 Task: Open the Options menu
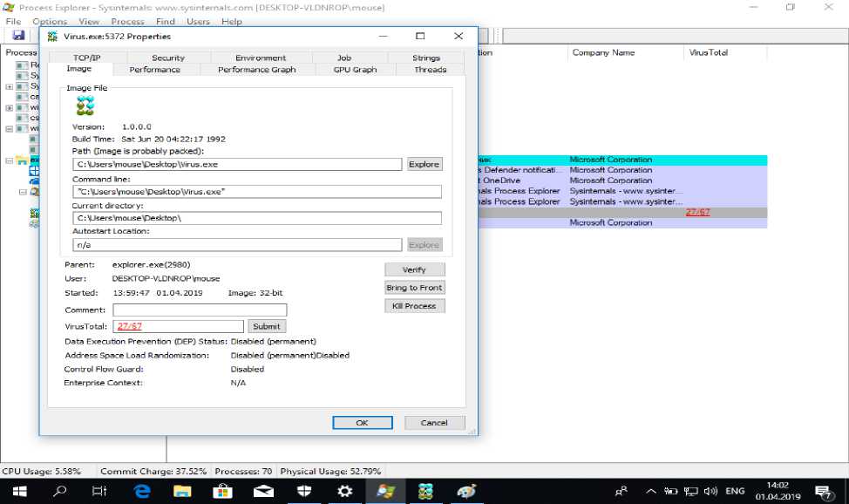click(50, 21)
